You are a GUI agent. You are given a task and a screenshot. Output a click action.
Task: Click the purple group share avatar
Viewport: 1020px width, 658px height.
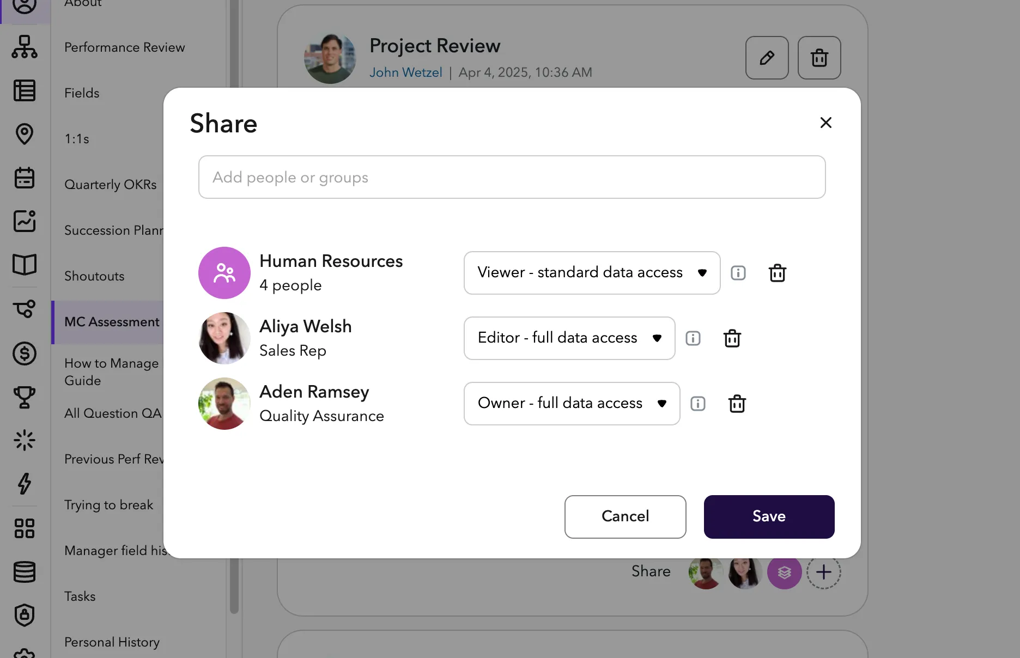(x=785, y=572)
